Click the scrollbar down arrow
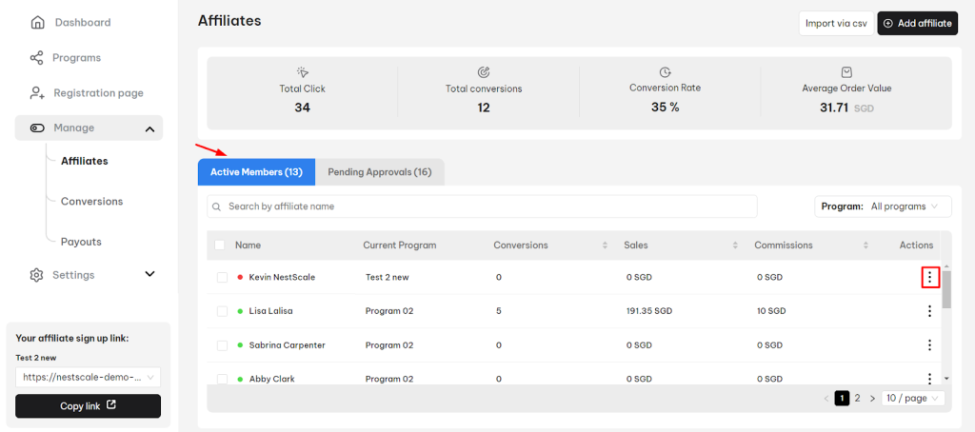 pyautogui.click(x=946, y=378)
